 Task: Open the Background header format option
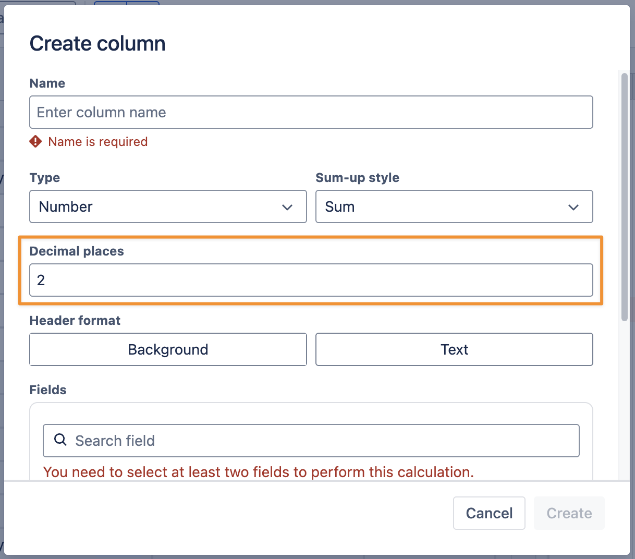168,349
